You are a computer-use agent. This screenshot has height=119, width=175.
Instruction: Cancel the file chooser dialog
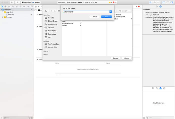pyautogui.click(x=115, y=58)
